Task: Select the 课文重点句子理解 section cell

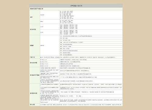Action: pyautogui.click(x=35, y=75)
